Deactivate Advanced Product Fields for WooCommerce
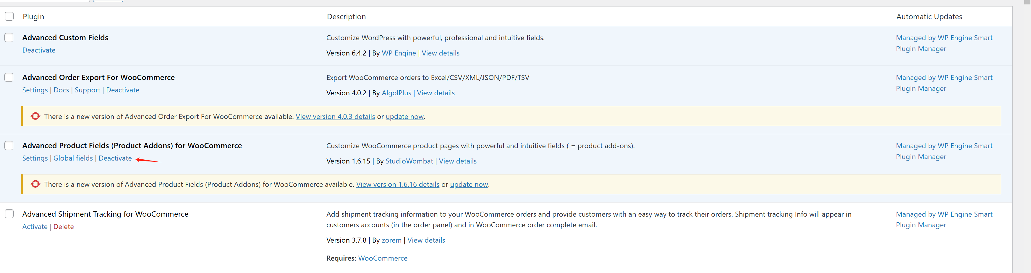Image resolution: width=1031 pixels, height=273 pixels. coord(115,158)
